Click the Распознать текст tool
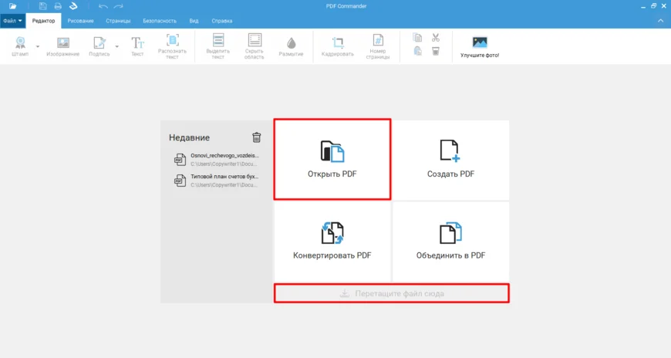671x358 pixels. click(172, 46)
